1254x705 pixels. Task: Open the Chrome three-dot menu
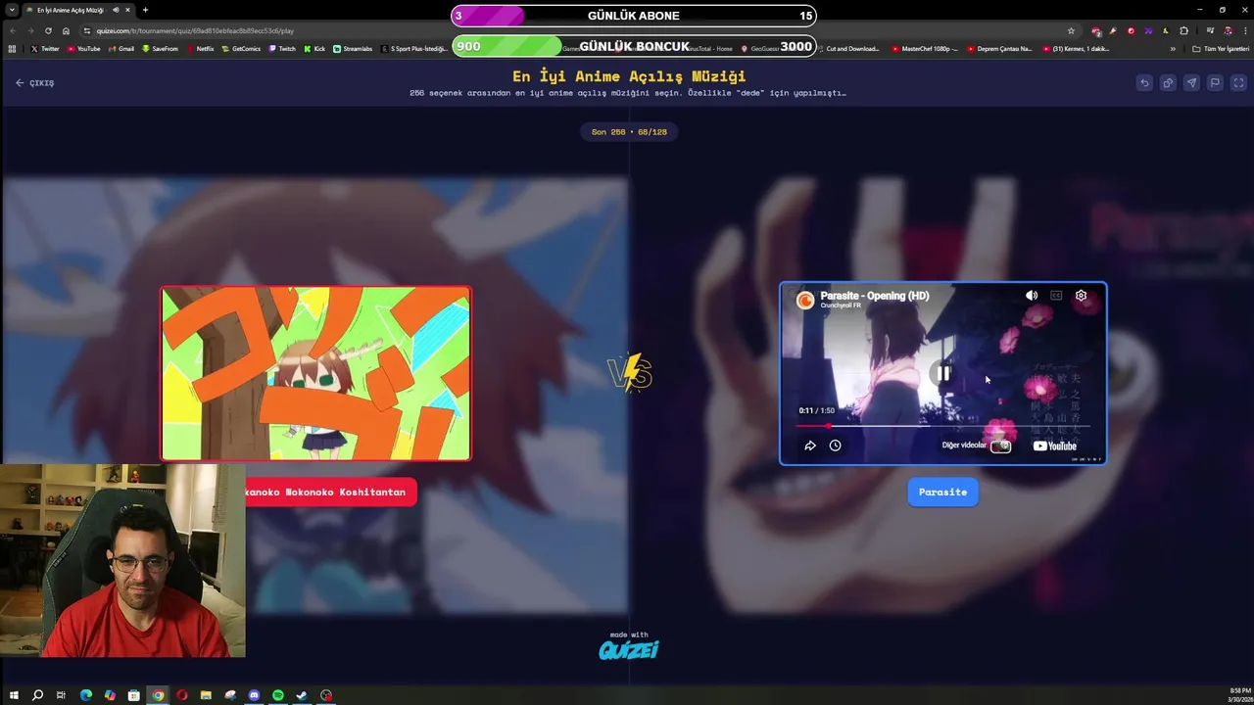[1243, 30]
